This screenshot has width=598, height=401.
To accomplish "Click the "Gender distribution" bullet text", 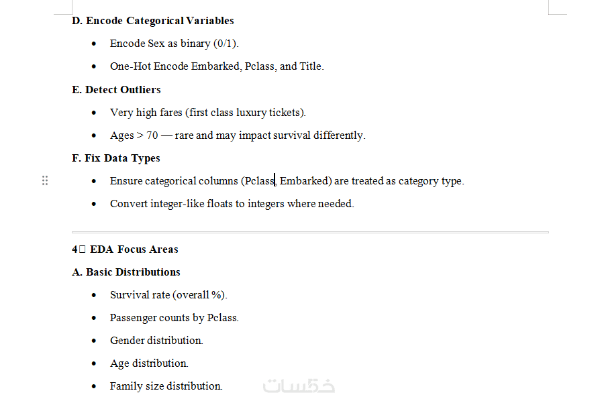I will (156, 341).
